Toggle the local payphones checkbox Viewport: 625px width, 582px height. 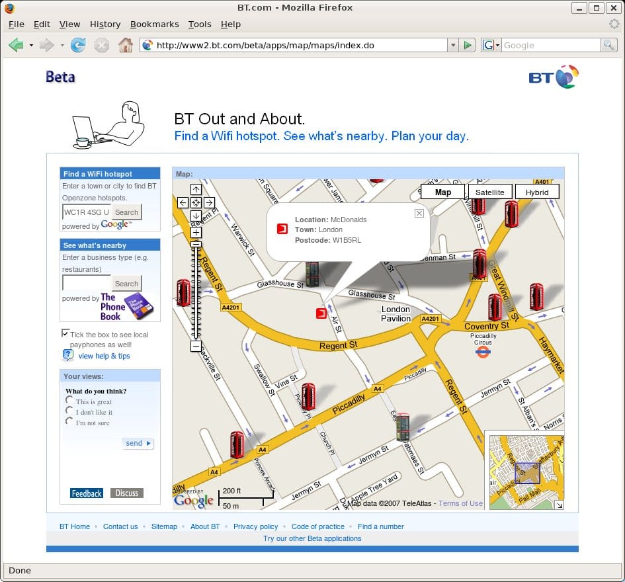click(x=65, y=333)
